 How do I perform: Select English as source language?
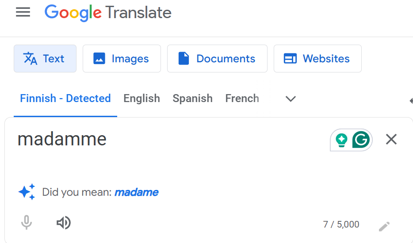pos(141,99)
